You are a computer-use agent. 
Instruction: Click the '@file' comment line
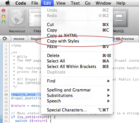[22, 57]
